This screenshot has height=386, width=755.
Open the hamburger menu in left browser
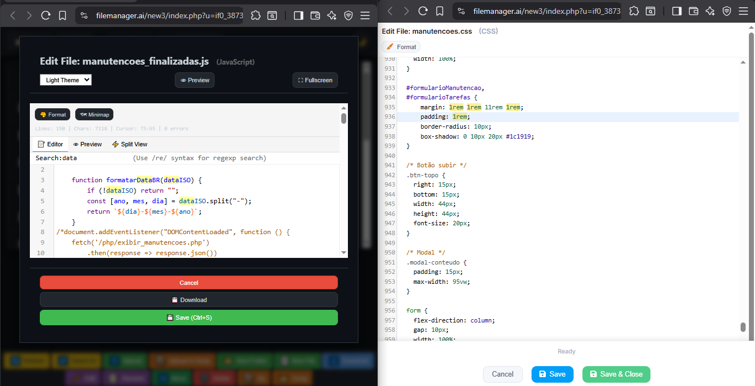coord(365,16)
